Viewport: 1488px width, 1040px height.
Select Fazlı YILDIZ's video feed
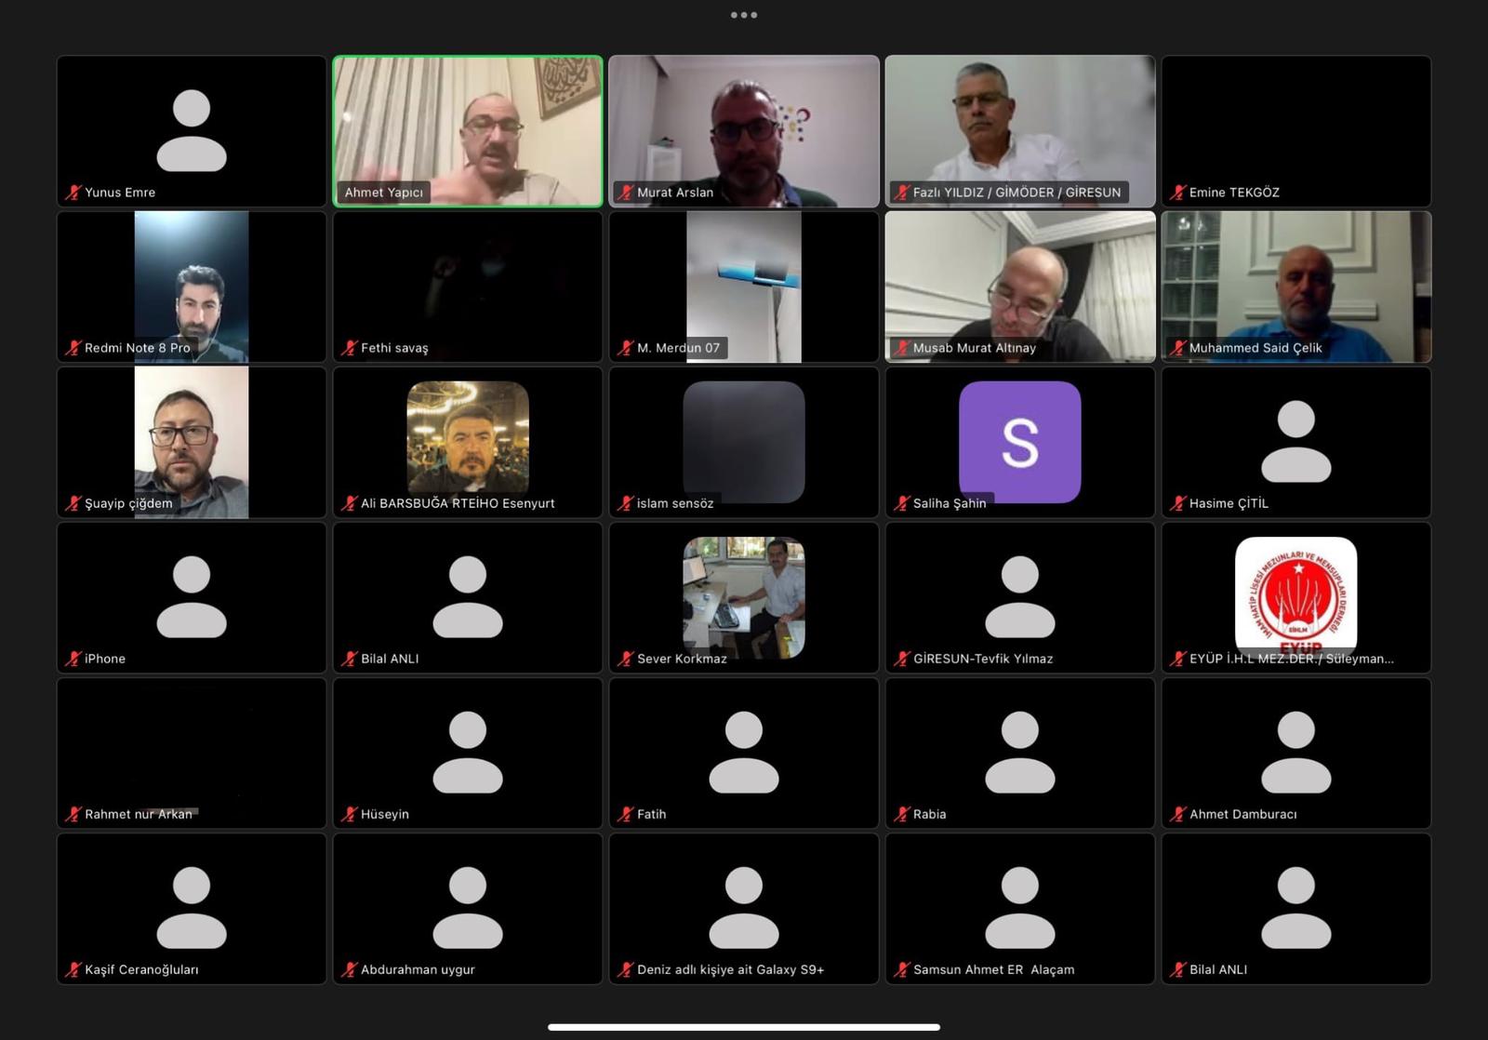coord(1020,131)
